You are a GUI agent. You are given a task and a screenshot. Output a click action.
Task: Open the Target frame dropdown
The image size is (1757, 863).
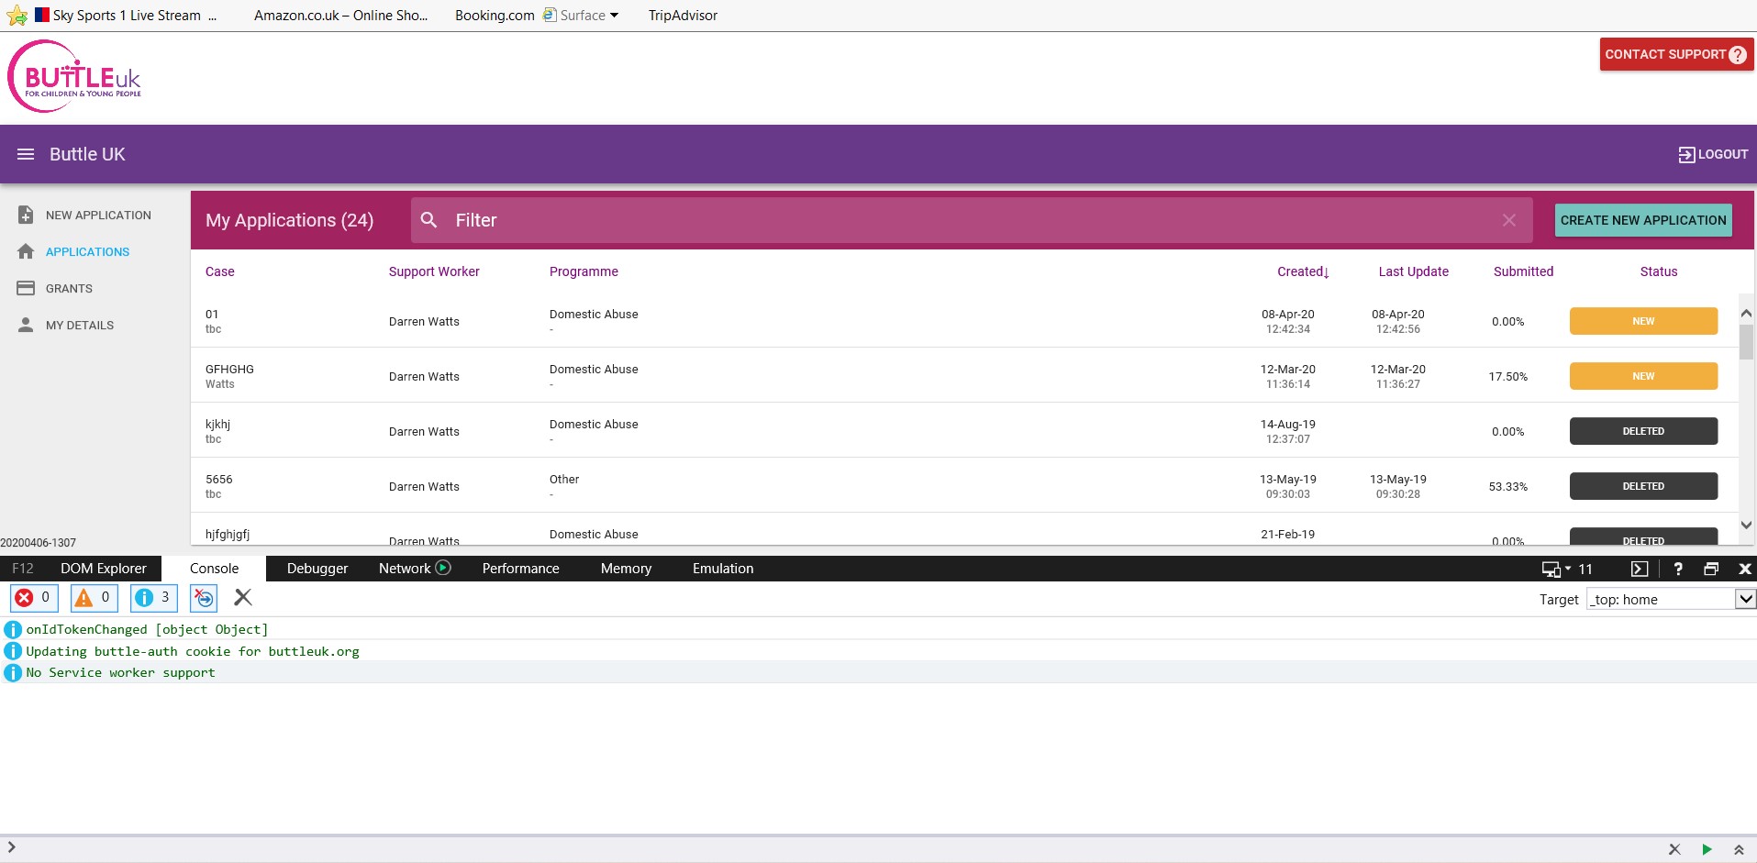[1745, 599]
